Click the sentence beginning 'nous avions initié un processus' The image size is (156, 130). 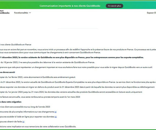point(78,49)
